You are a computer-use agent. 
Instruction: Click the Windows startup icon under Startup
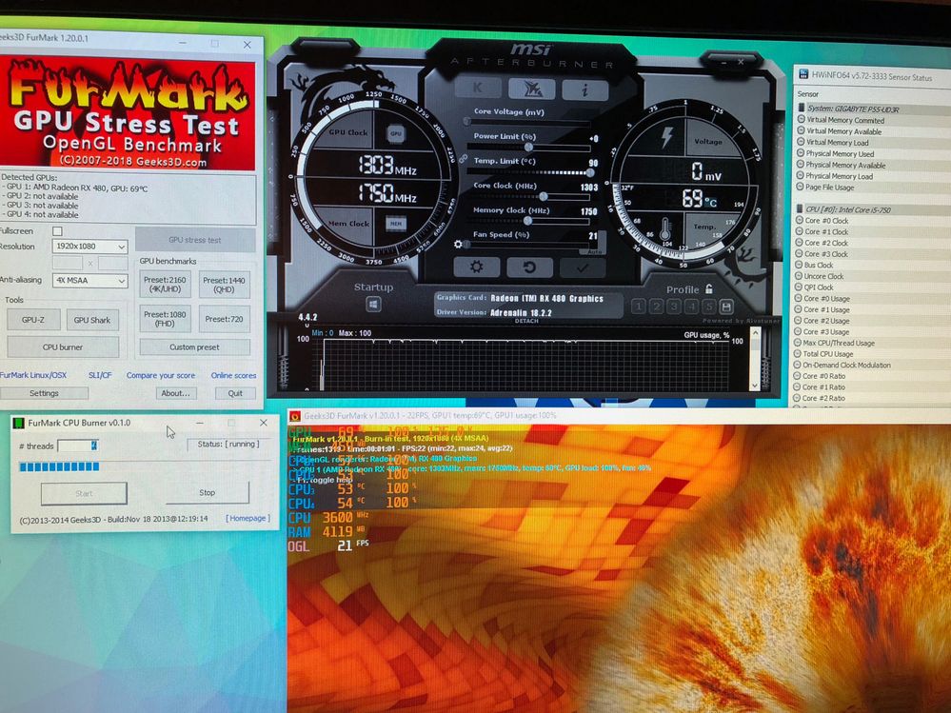[x=373, y=305]
